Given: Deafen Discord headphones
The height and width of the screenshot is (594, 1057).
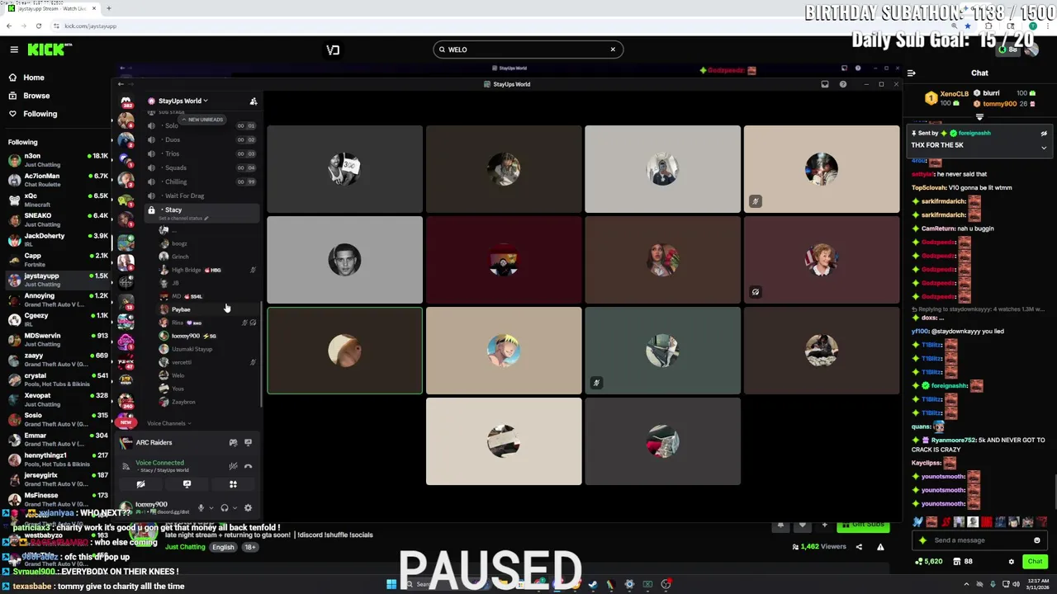Looking at the screenshot, I should click(224, 508).
